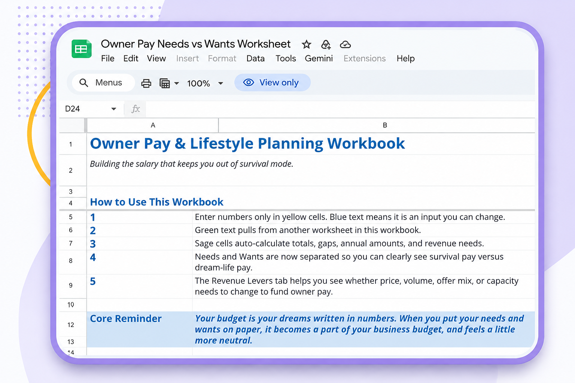Click the print icon in toolbar
Image resolution: width=575 pixels, height=383 pixels.
coord(146,83)
